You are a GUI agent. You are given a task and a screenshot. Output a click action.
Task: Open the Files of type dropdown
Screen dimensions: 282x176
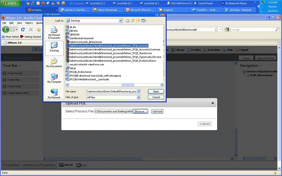click(x=139, y=97)
